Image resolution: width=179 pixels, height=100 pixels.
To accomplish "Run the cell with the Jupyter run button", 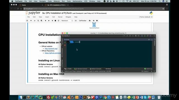I will (52, 21).
